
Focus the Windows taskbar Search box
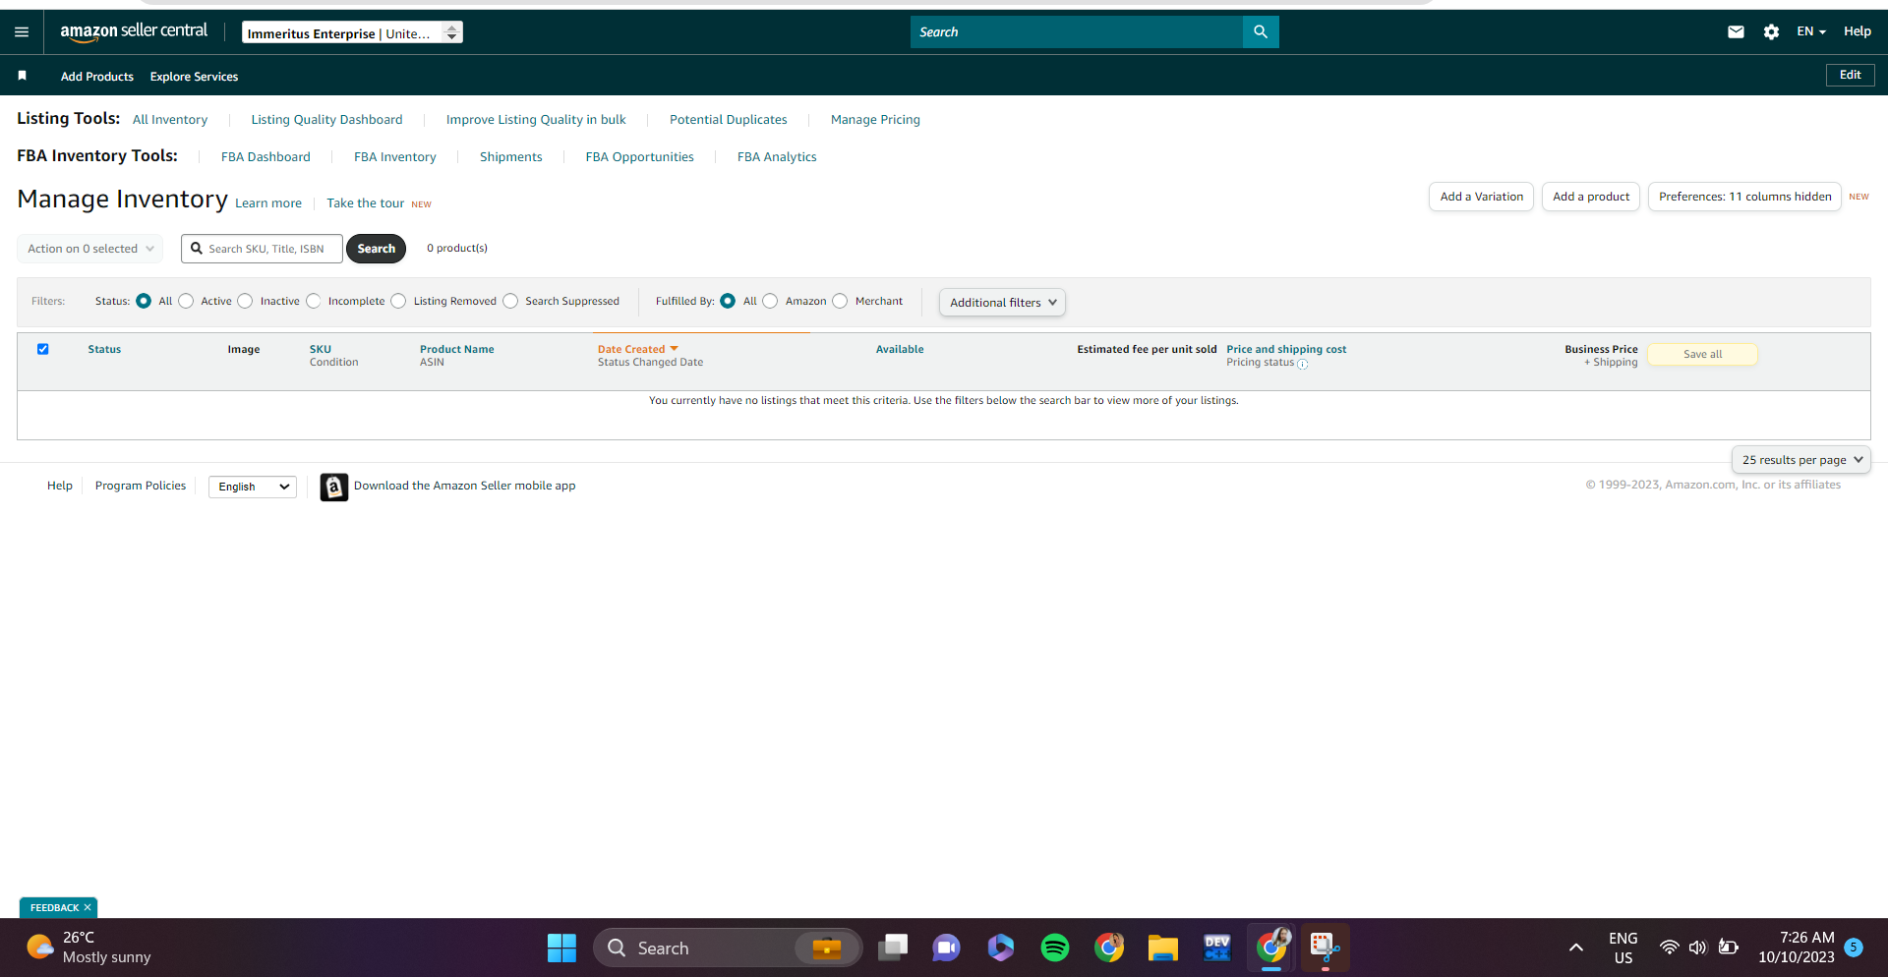(728, 948)
